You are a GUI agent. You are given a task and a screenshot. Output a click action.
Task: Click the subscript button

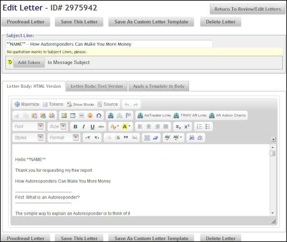click(178, 126)
